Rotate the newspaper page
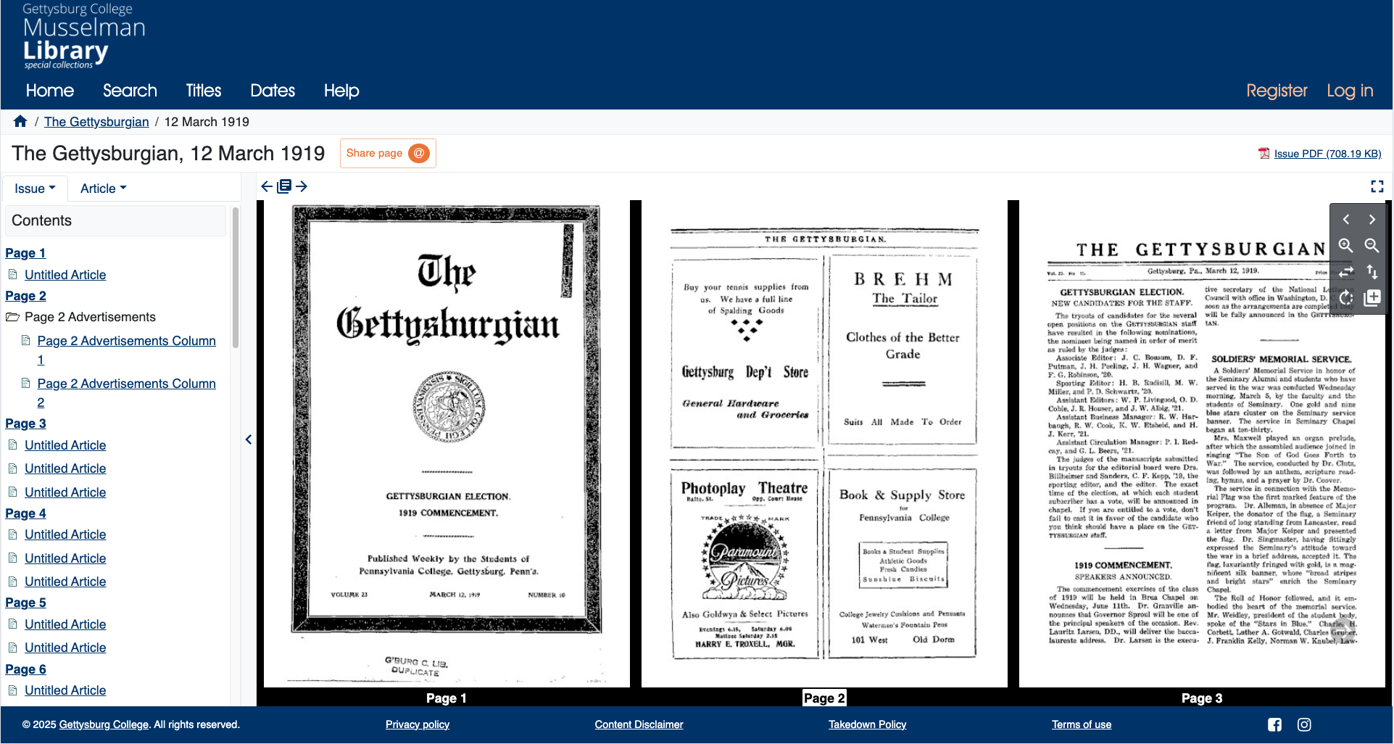The width and height of the screenshot is (1394, 744). pos(1346,297)
